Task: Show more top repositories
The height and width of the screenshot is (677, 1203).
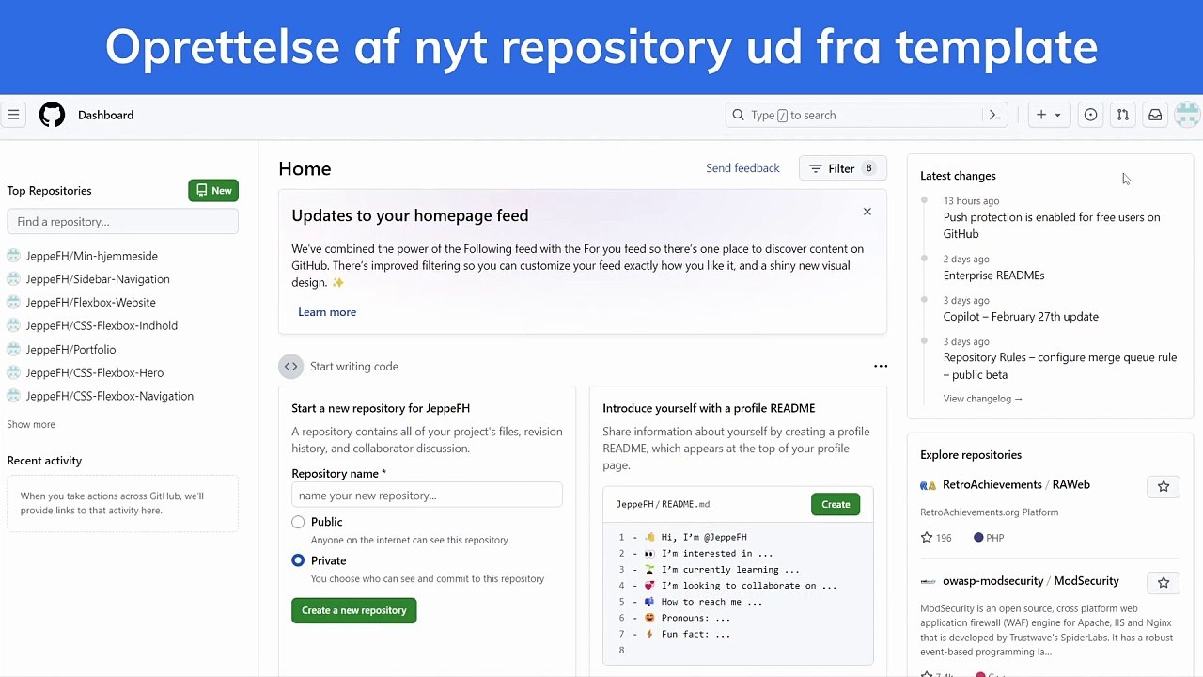Action: (31, 424)
